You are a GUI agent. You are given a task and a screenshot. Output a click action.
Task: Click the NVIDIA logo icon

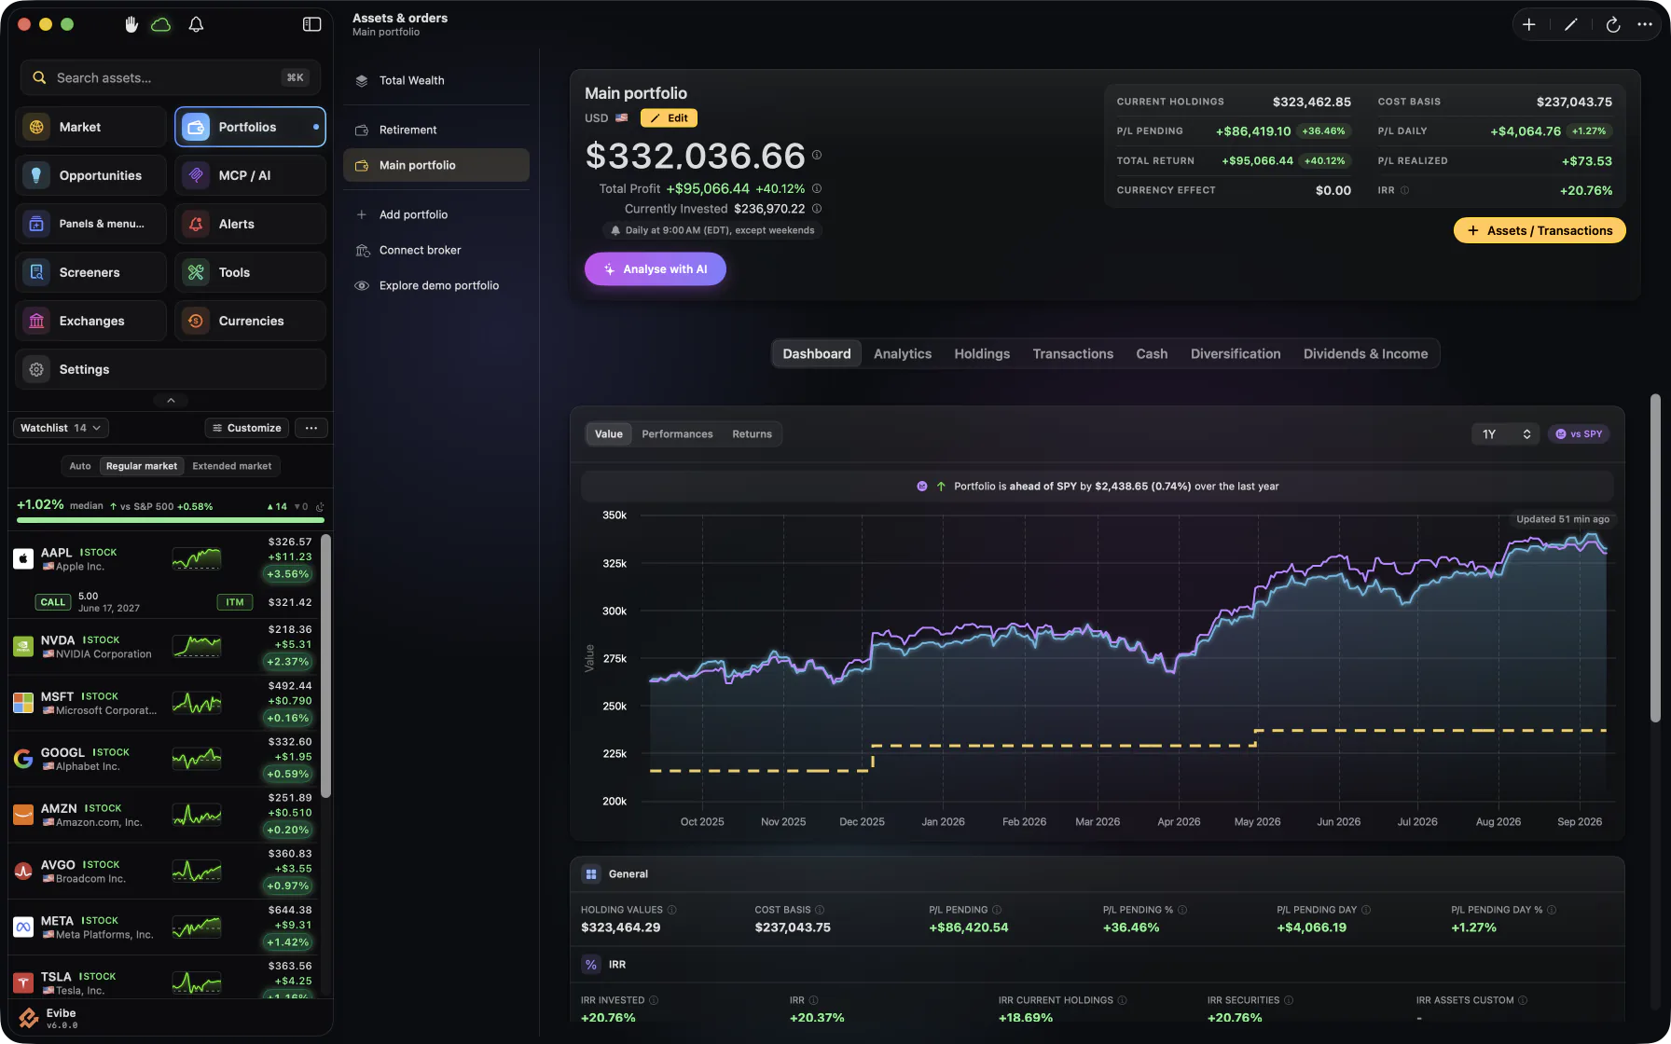23,647
